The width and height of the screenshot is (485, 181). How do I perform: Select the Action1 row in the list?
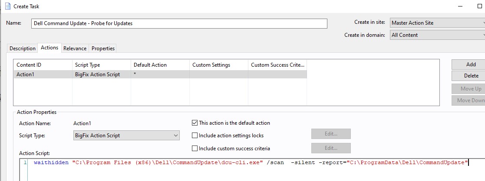coord(43,74)
